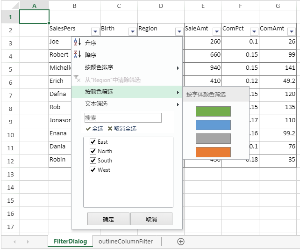
Task: Click SaleAmt cell with value 260
Action: click(x=203, y=43)
